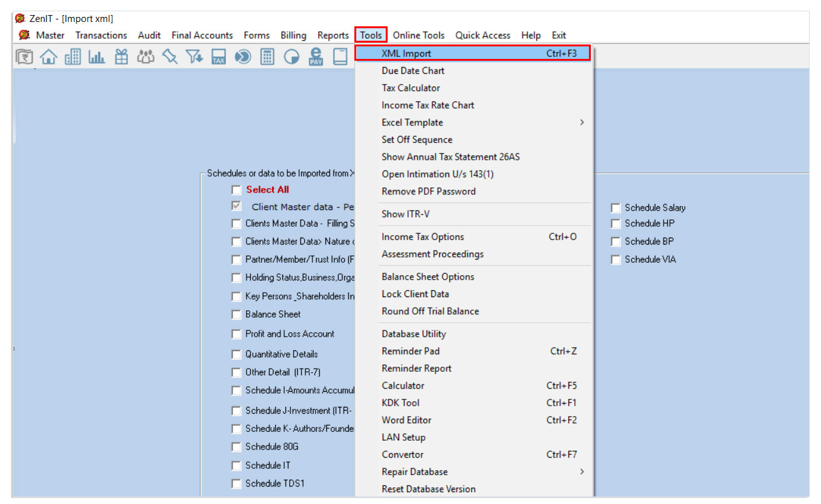Image resolution: width=821 pixels, height=504 pixels.
Task: Click the TAX toolbar icon
Action: point(218,57)
